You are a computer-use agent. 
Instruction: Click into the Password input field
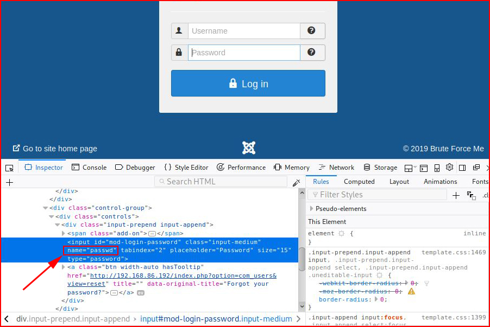(244, 53)
